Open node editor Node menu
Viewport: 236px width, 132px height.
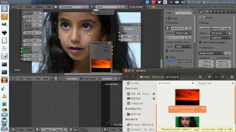[46, 78]
